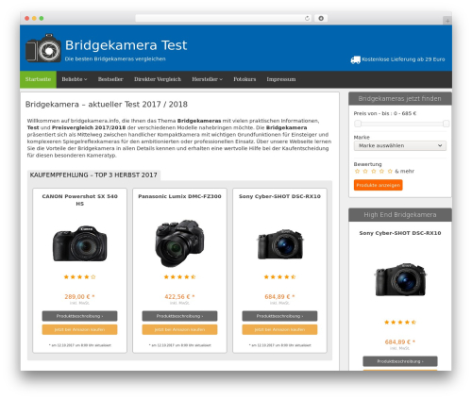Click the 289,00 € price

tap(79, 296)
